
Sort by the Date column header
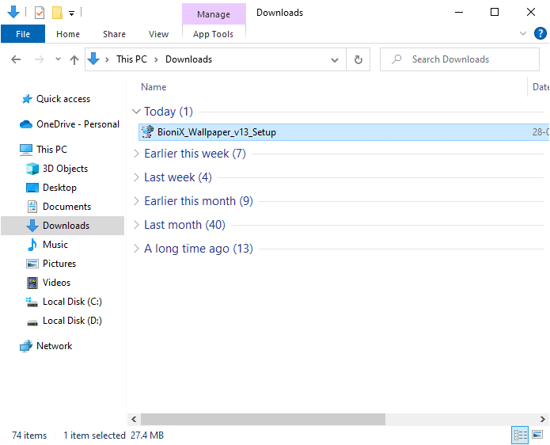(541, 87)
